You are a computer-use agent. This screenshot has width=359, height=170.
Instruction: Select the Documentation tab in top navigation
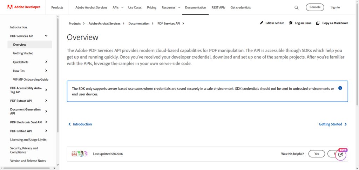[196, 8]
